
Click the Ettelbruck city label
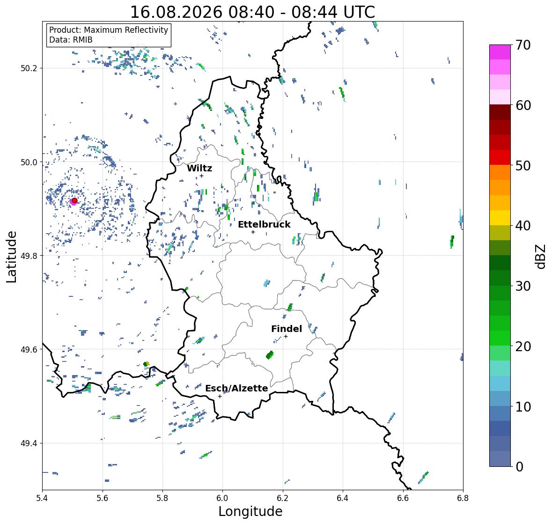coord(264,225)
